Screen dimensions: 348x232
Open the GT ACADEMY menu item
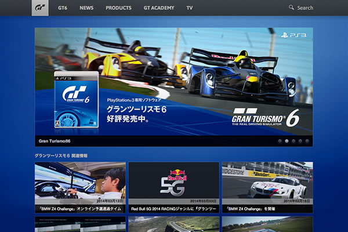tap(159, 8)
